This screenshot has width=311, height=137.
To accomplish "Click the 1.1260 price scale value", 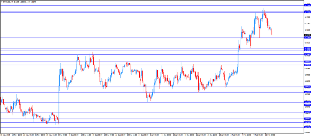I will 308,24.
